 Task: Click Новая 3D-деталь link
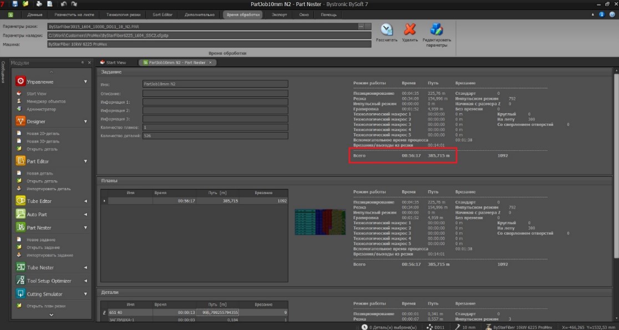point(43,141)
